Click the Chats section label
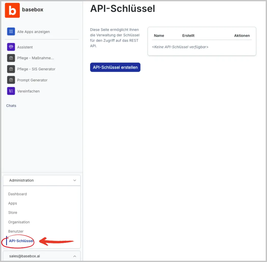This screenshot has width=267, height=262. pos(11,106)
